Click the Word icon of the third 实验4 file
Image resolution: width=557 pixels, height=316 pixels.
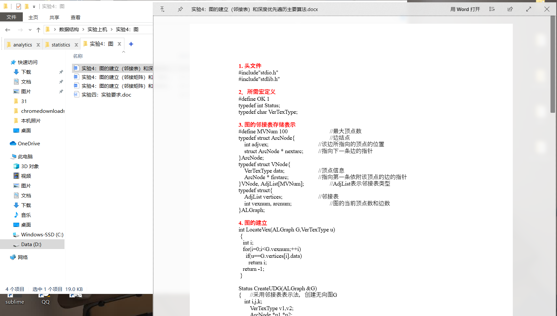coord(76,86)
